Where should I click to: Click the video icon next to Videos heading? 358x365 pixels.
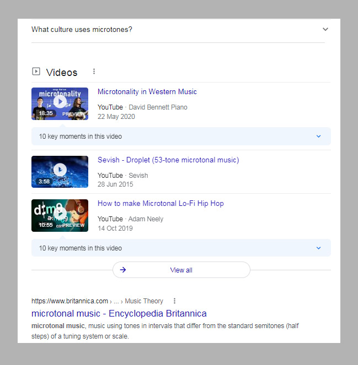tap(36, 72)
